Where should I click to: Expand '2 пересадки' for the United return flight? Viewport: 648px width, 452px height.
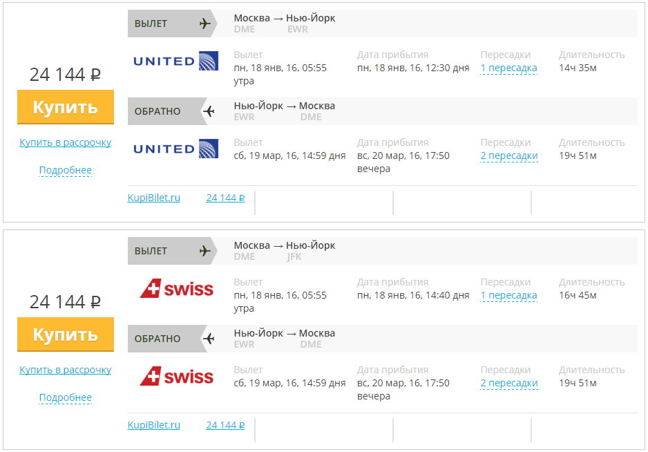coord(509,156)
